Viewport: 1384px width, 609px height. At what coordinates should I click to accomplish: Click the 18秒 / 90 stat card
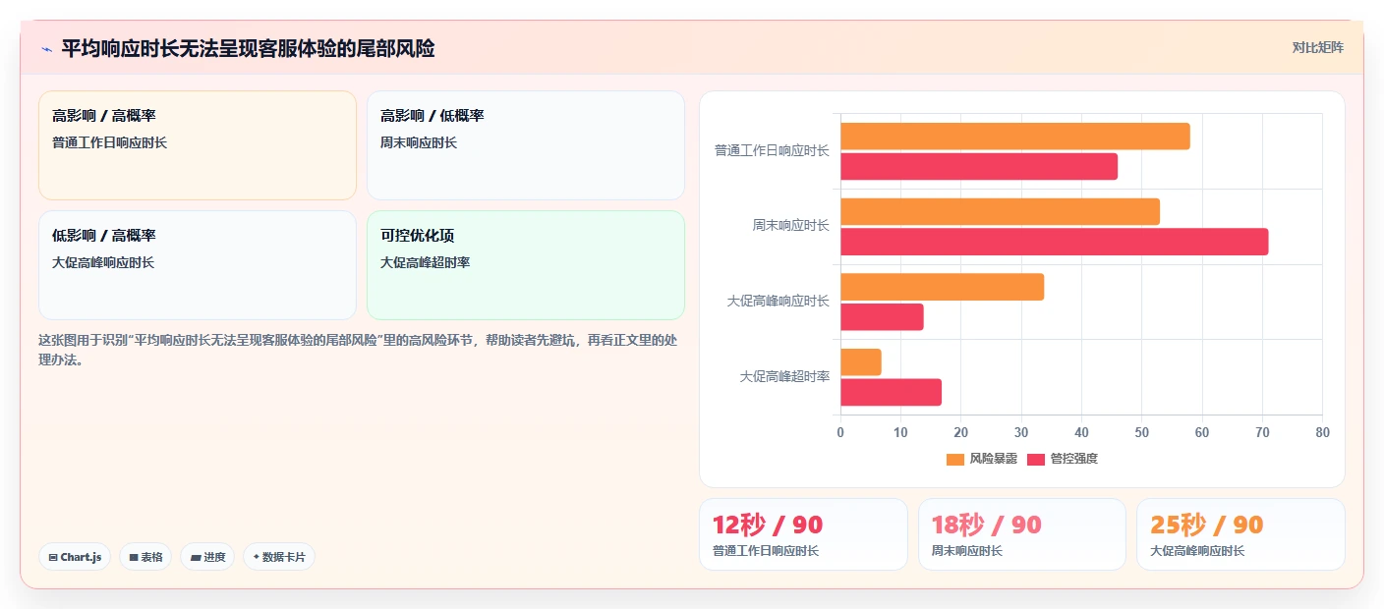point(1022,534)
